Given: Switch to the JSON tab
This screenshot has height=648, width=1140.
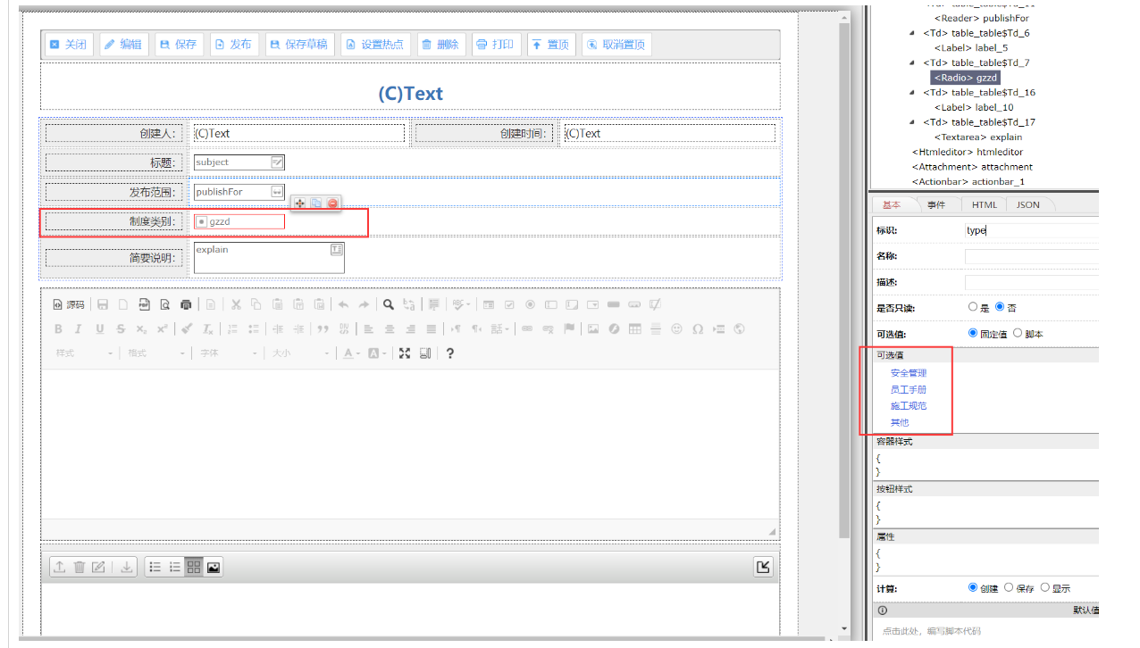Looking at the screenshot, I should (1028, 204).
